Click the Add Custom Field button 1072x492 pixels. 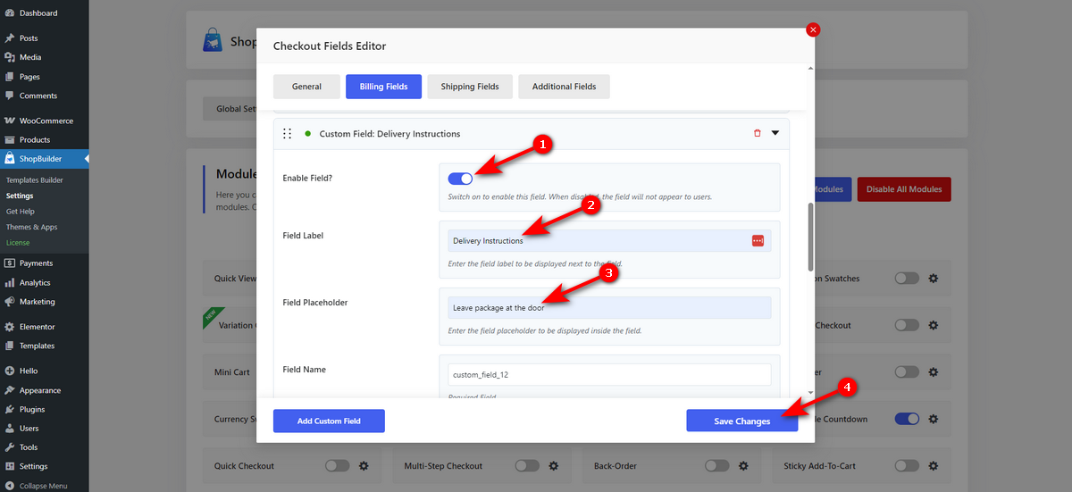329,421
